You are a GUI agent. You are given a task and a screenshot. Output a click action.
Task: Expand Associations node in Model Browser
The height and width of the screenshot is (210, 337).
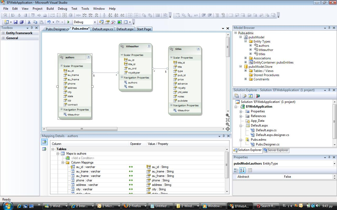pos(246,58)
